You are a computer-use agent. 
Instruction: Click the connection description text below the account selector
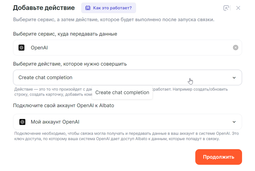pyautogui.click(x=126, y=136)
